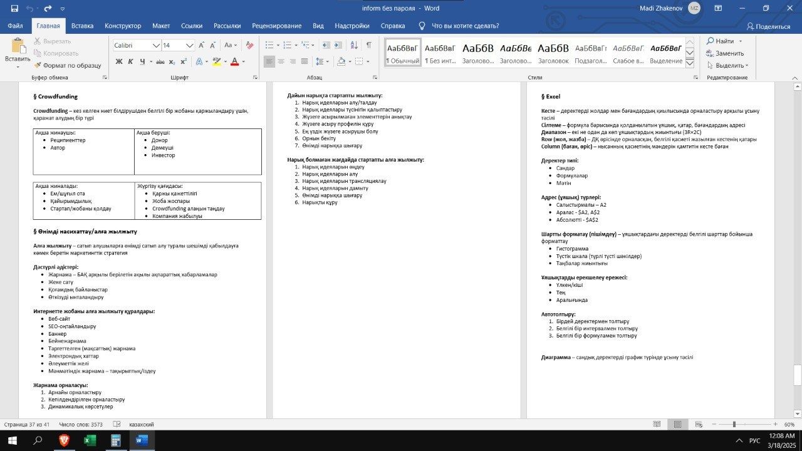Screen dimensions: 802x451
Task: Show paragraph marks with pilcrow icon
Action: point(368,45)
